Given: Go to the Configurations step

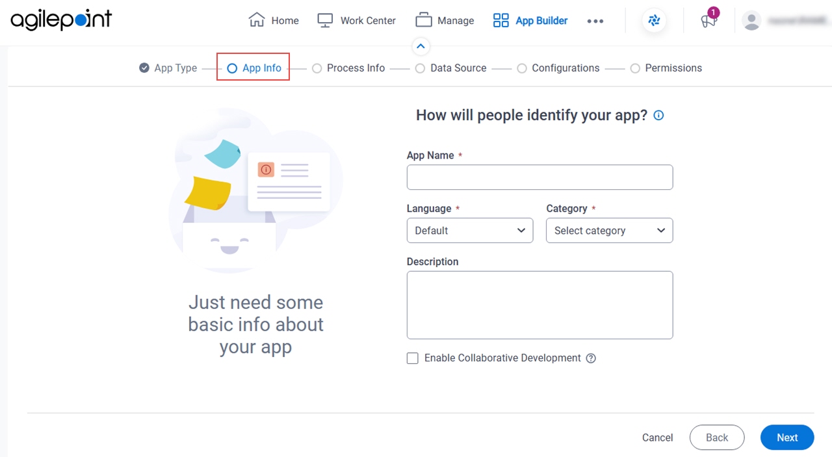Looking at the screenshot, I should (x=558, y=68).
